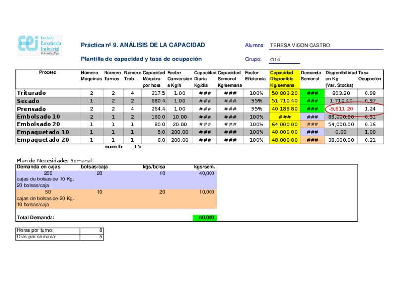Viewport: 420px width, 297px height.
Task: Select the num tr total value 15
Action: click(137, 147)
